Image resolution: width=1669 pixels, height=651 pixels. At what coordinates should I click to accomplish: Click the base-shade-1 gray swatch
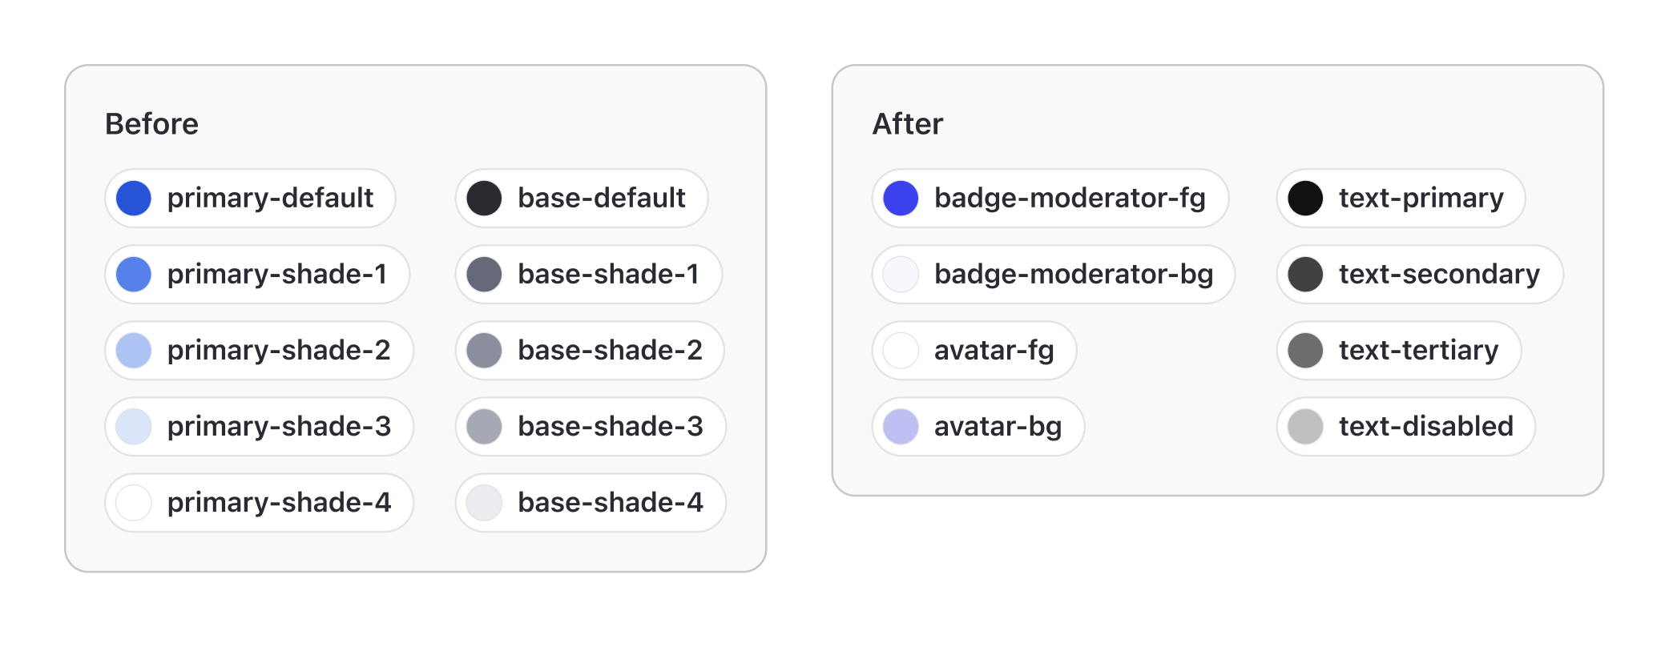[x=484, y=275]
